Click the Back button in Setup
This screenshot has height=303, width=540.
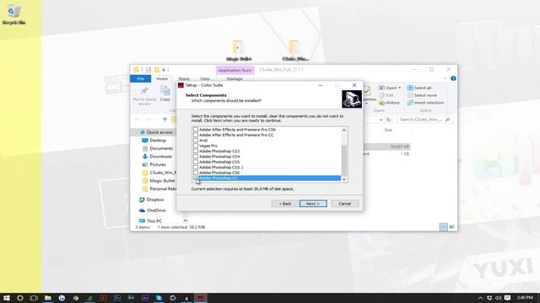pos(285,204)
